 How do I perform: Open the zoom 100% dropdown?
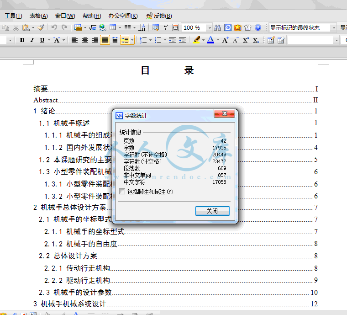tap(210, 28)
